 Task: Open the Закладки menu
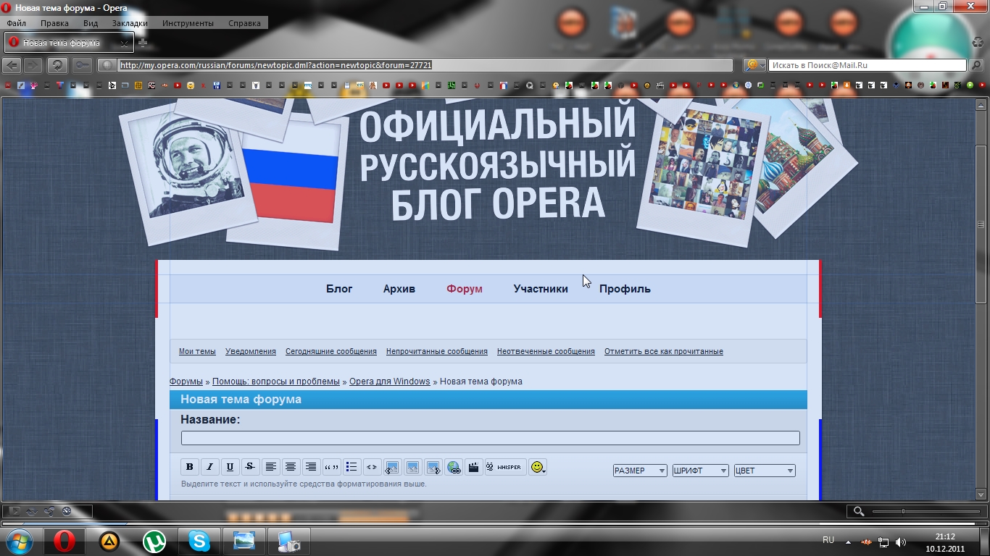click(130, 23)
